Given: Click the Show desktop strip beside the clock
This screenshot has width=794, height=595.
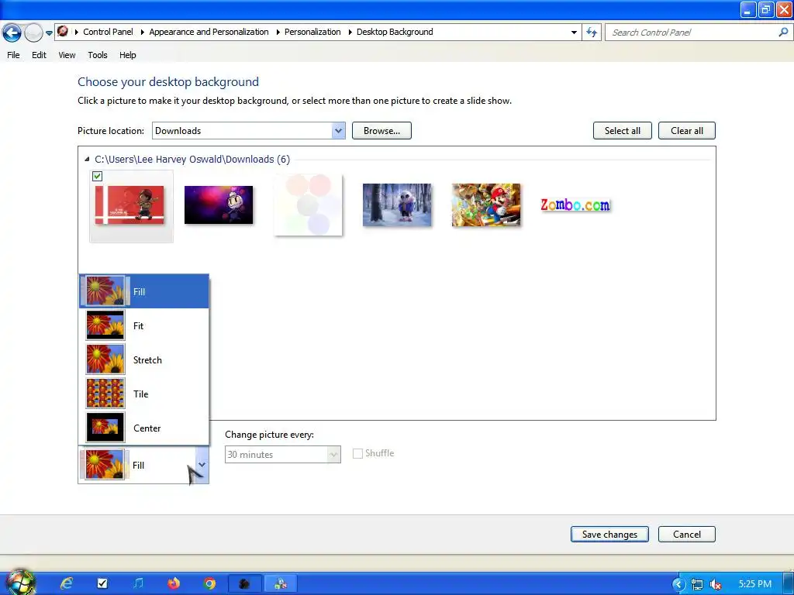Looking at the screenshot, I should click(x=788, y=583).
